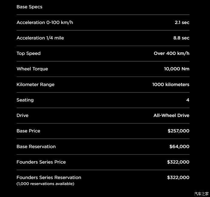Click the Over 400 km/h value
The height and width of the screenshot is (197, 210).
[x=171, y=53]
